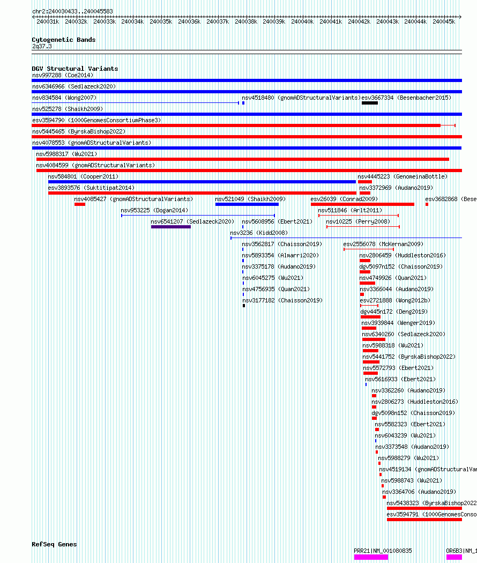This screenshot has width=477, height=563.
Task: Click the blue nsv521049 variant bar
Action: [x=247, y=204]
